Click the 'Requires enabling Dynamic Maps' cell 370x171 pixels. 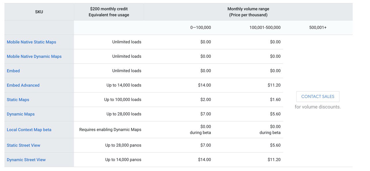coord(109,130)
